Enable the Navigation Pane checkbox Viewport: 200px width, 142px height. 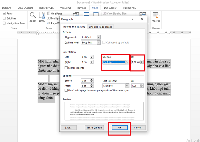4,23
